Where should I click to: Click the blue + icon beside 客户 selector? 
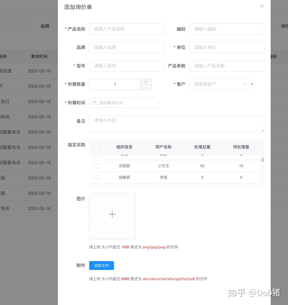[x=252, y=84]
